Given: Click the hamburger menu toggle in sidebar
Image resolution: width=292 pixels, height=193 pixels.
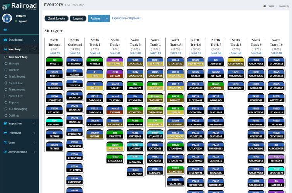Looking at the screenshot, I should click(x=5, y=29).
